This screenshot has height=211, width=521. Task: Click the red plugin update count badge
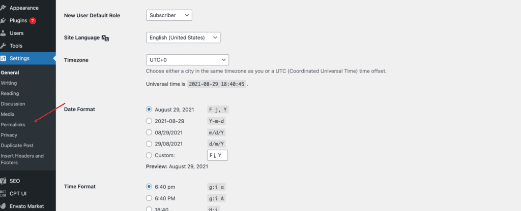(33, 20)
